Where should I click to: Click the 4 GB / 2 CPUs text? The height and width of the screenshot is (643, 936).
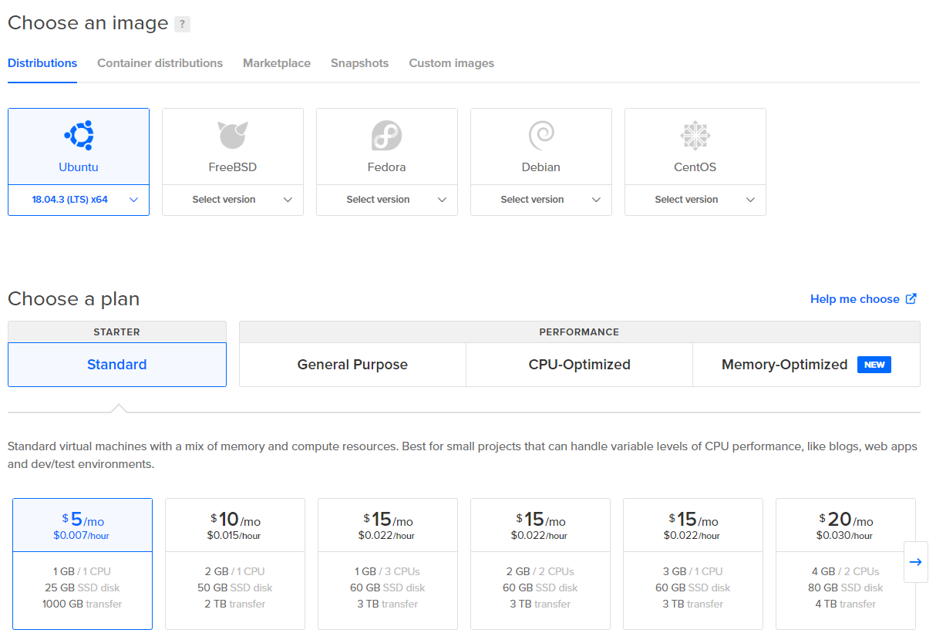pyautogui.click(x=846, y=571)
